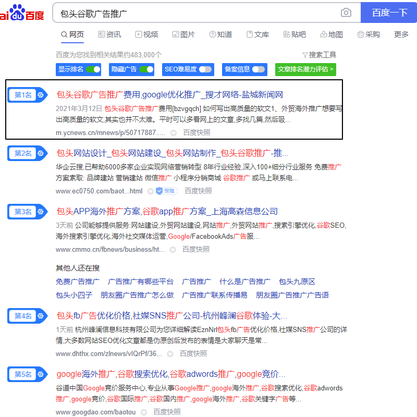Click related search 什么是广告推广

245,282
